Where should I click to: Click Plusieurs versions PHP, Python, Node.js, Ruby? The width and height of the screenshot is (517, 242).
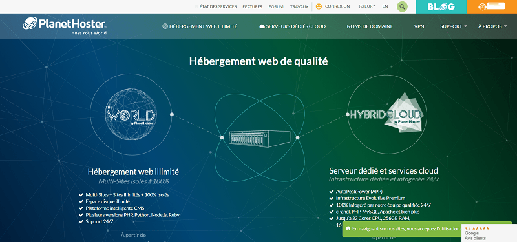(x=132, y=215)
